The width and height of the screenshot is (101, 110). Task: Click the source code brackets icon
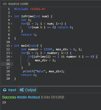point(5,4)
